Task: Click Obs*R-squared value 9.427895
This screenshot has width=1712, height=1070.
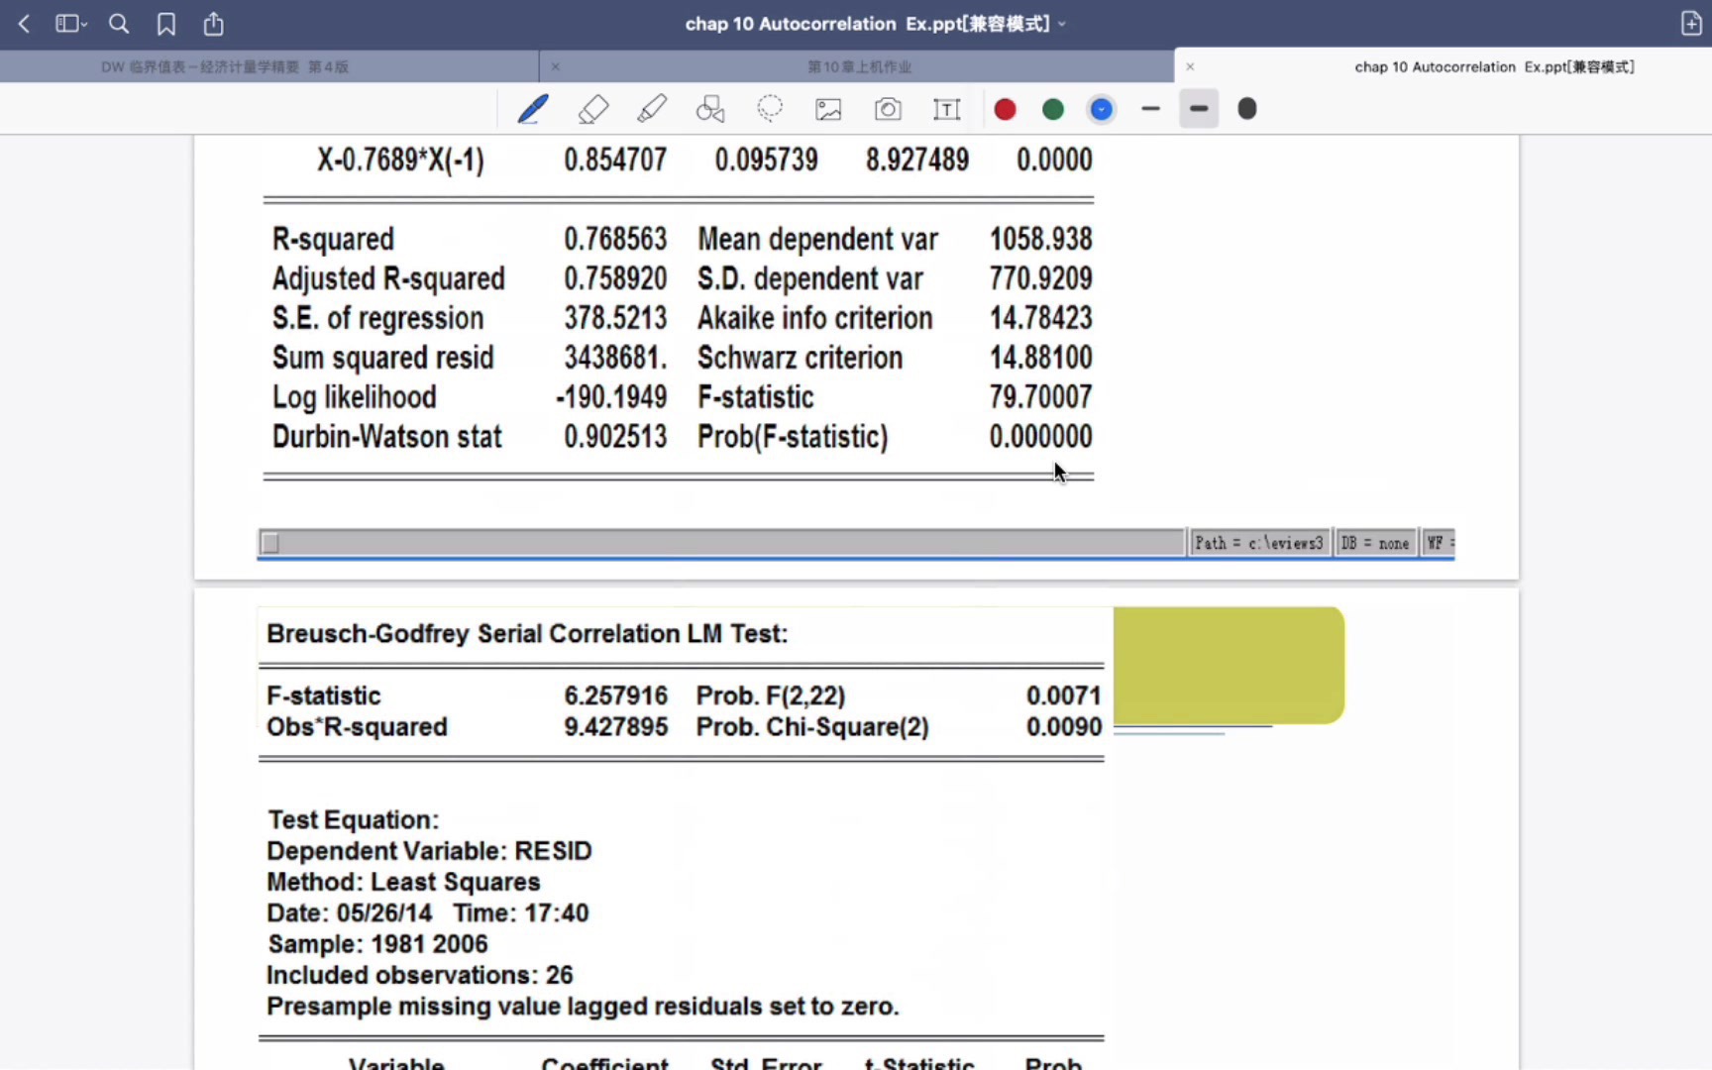Action: tap(616, 726)
